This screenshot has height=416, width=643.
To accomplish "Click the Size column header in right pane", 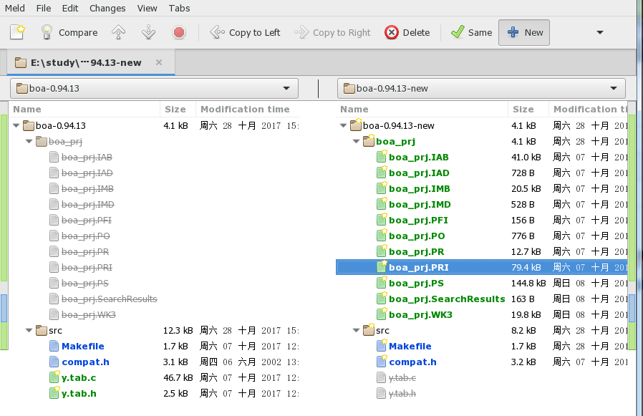I will (523, 110).
